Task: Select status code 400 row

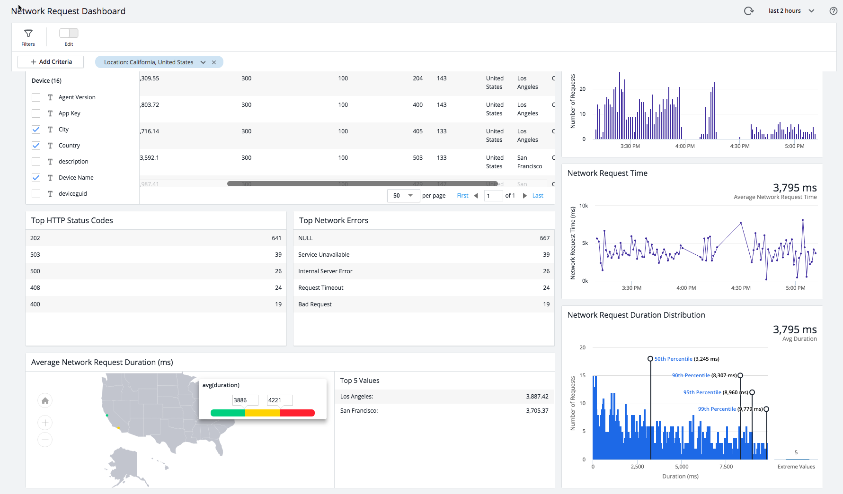Action: (x=156, y=304)
